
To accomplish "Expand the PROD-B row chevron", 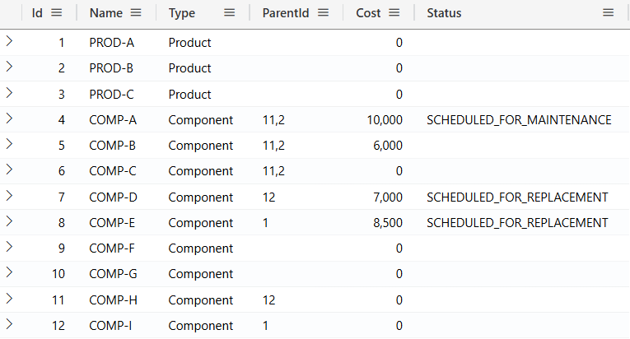I will [x=10, y=67].
